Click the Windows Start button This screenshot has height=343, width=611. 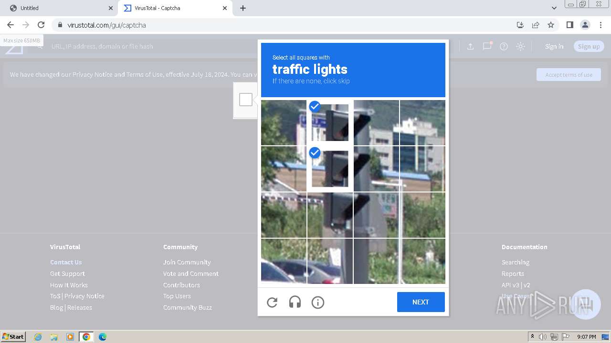coord(13,336)
